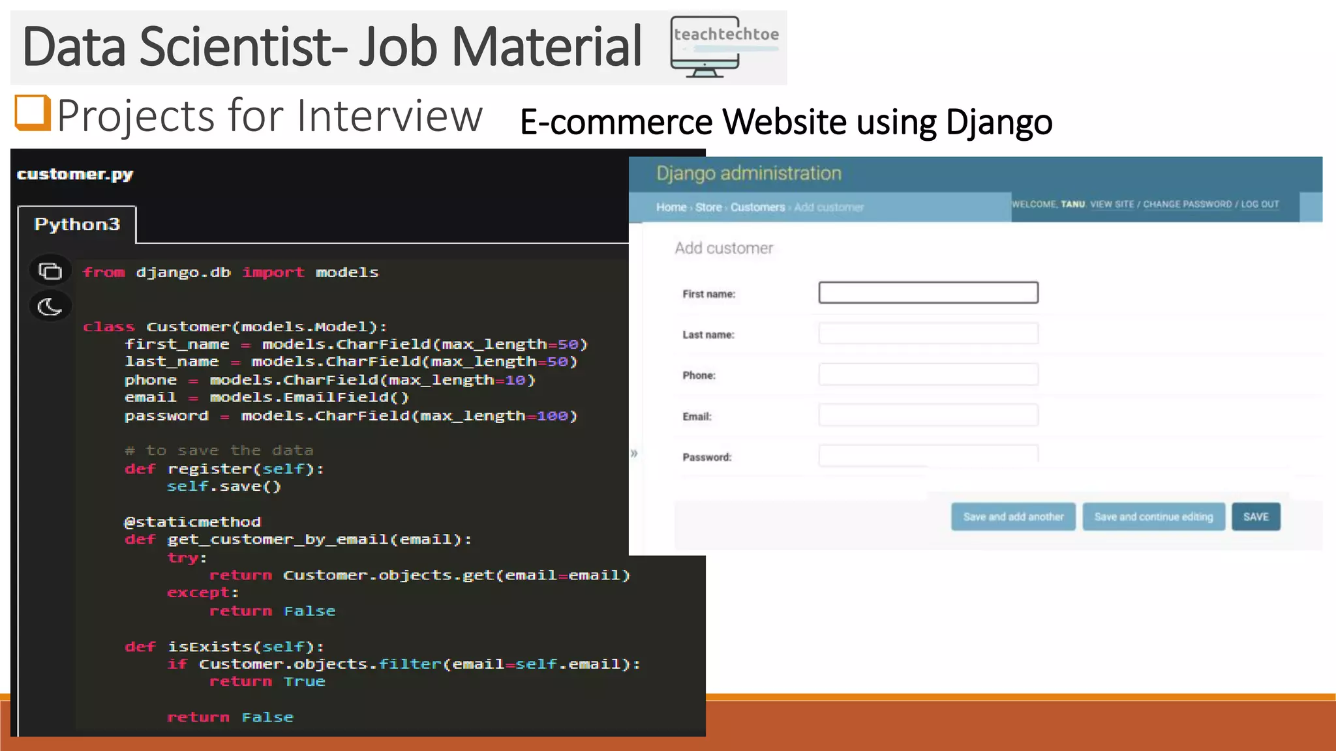Click the teachtechtoe logo
The image size is (1336, 751).
(x=725, y=47)
